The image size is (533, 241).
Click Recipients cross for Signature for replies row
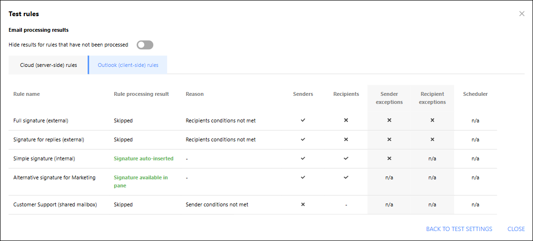click(x=346, y=139)
